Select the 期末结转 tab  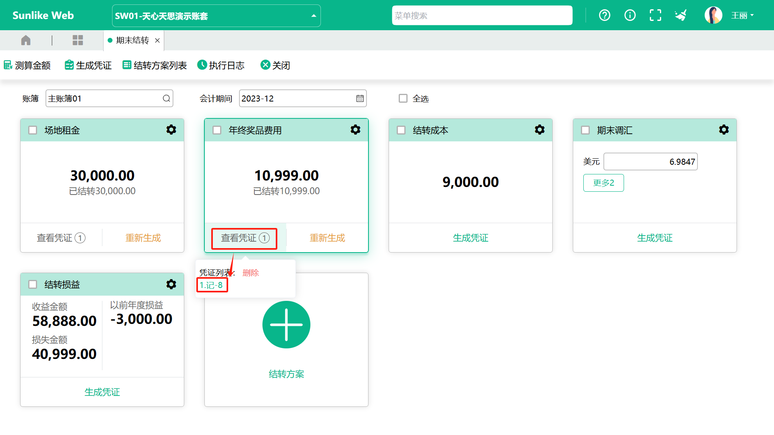(x=132, y=40)
